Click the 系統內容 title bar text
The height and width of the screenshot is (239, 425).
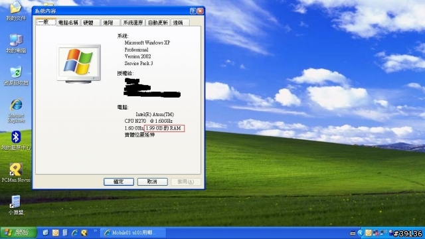click(45, 11)
